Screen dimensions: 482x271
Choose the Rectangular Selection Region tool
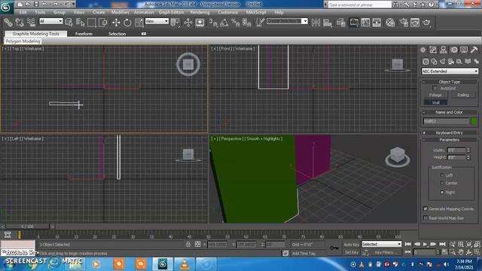[92, 23]
